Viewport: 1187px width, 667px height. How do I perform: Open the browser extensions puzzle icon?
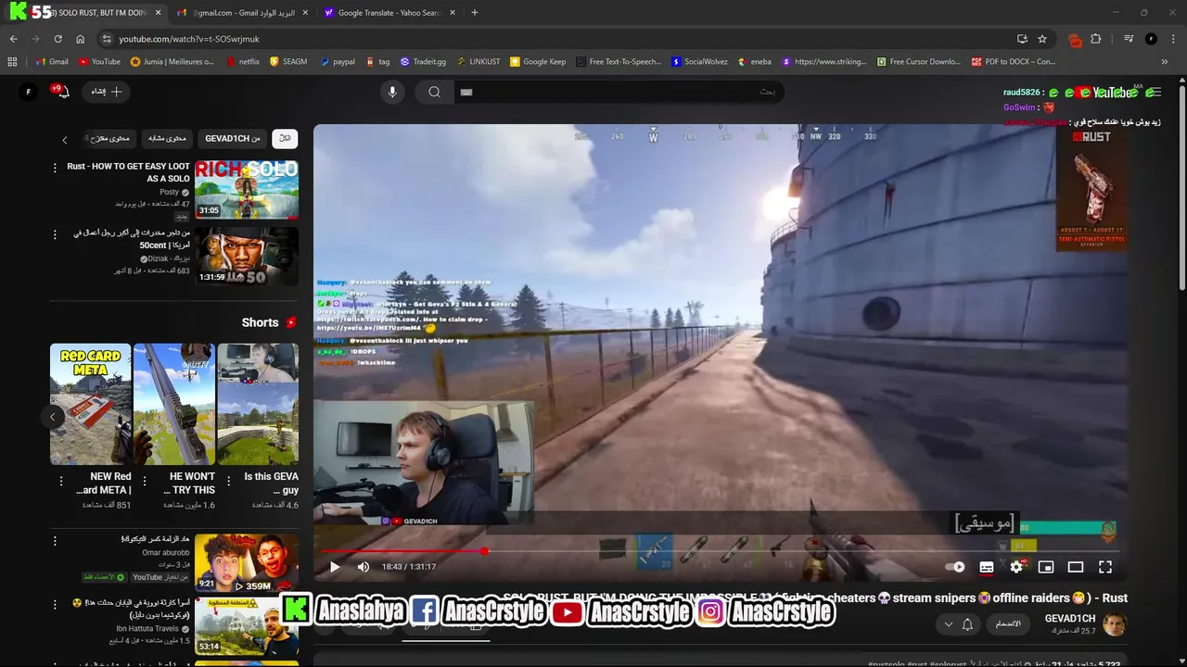pyautogui.click(x=1096, y=39)
